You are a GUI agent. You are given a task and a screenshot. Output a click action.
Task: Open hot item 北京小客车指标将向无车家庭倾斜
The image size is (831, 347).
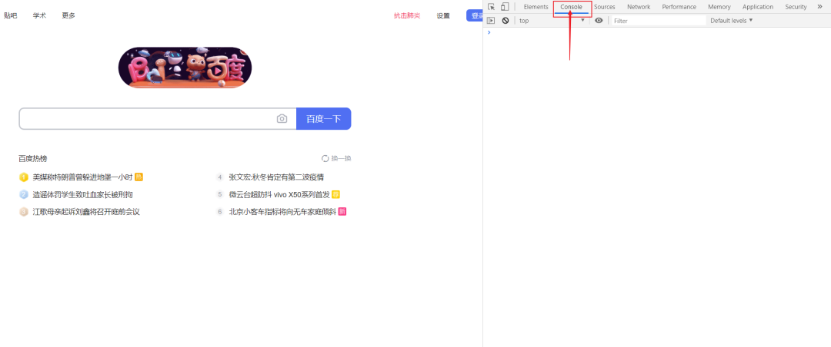pyautogui.click(x=282, y=212)
